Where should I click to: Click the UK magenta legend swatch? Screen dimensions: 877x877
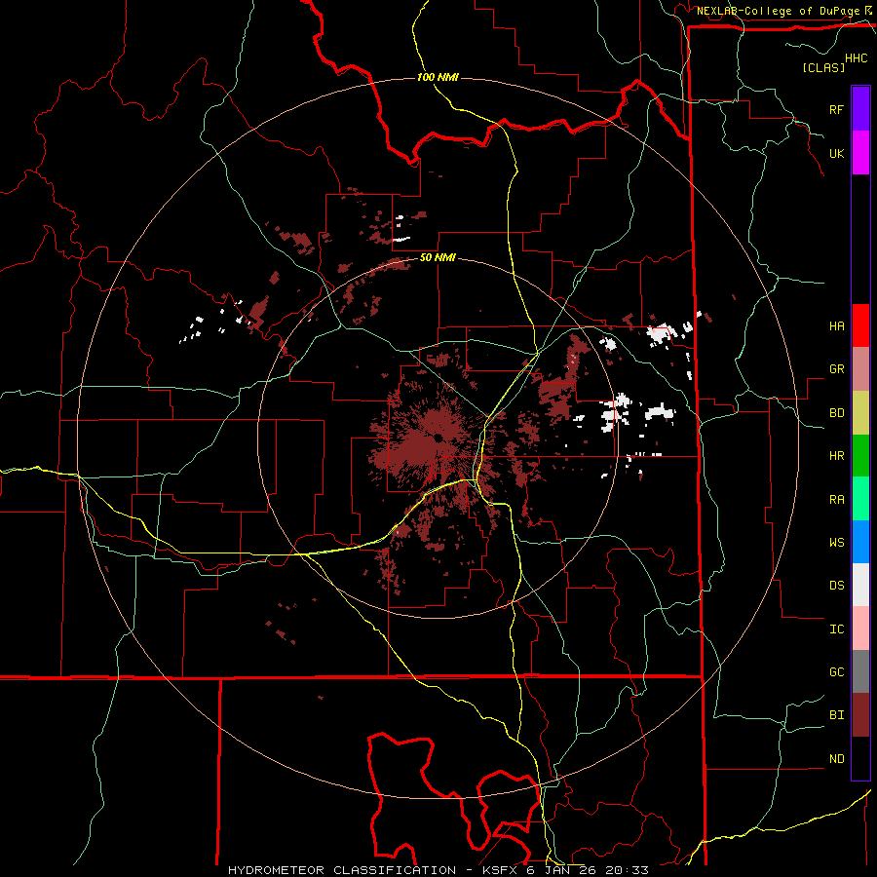860,153
